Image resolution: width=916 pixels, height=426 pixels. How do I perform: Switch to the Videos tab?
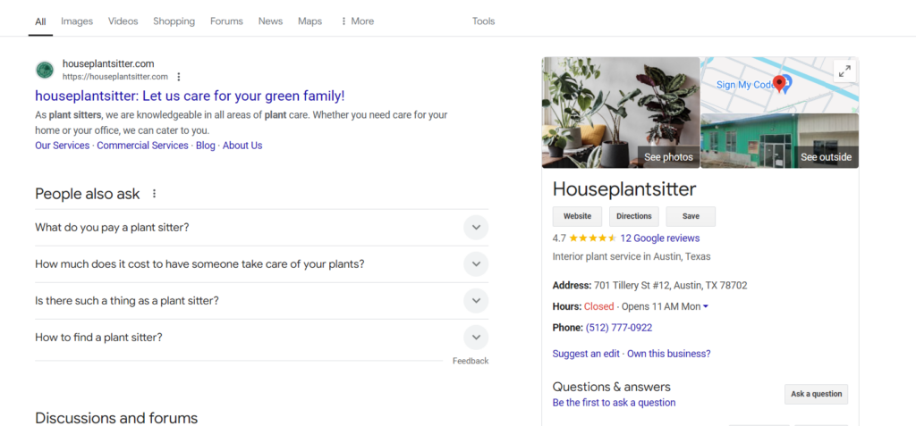coord(123,21)
